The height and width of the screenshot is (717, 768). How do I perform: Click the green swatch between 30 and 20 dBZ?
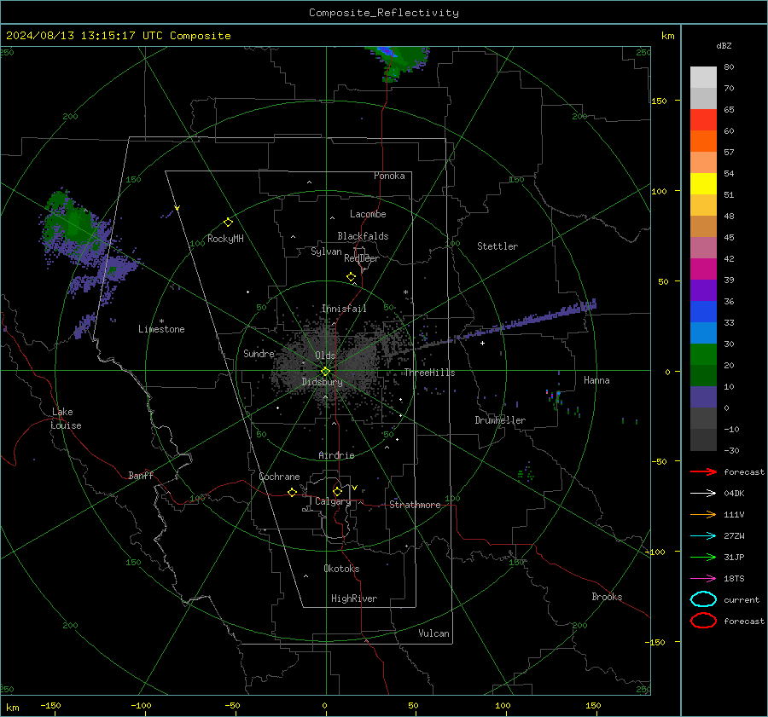tap(703, 355)
